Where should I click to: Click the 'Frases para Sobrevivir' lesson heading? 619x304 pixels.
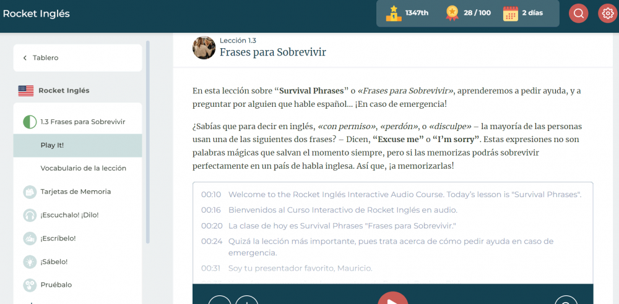pos(273,53)
